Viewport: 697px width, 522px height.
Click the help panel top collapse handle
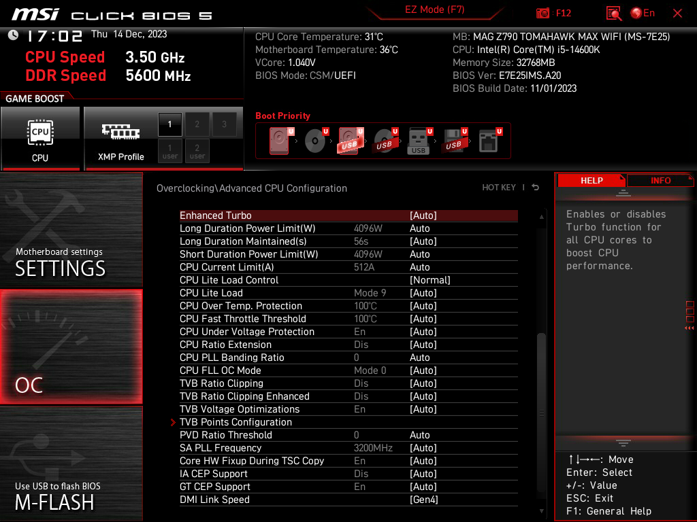pyautogui.click(x=623, y=193)
